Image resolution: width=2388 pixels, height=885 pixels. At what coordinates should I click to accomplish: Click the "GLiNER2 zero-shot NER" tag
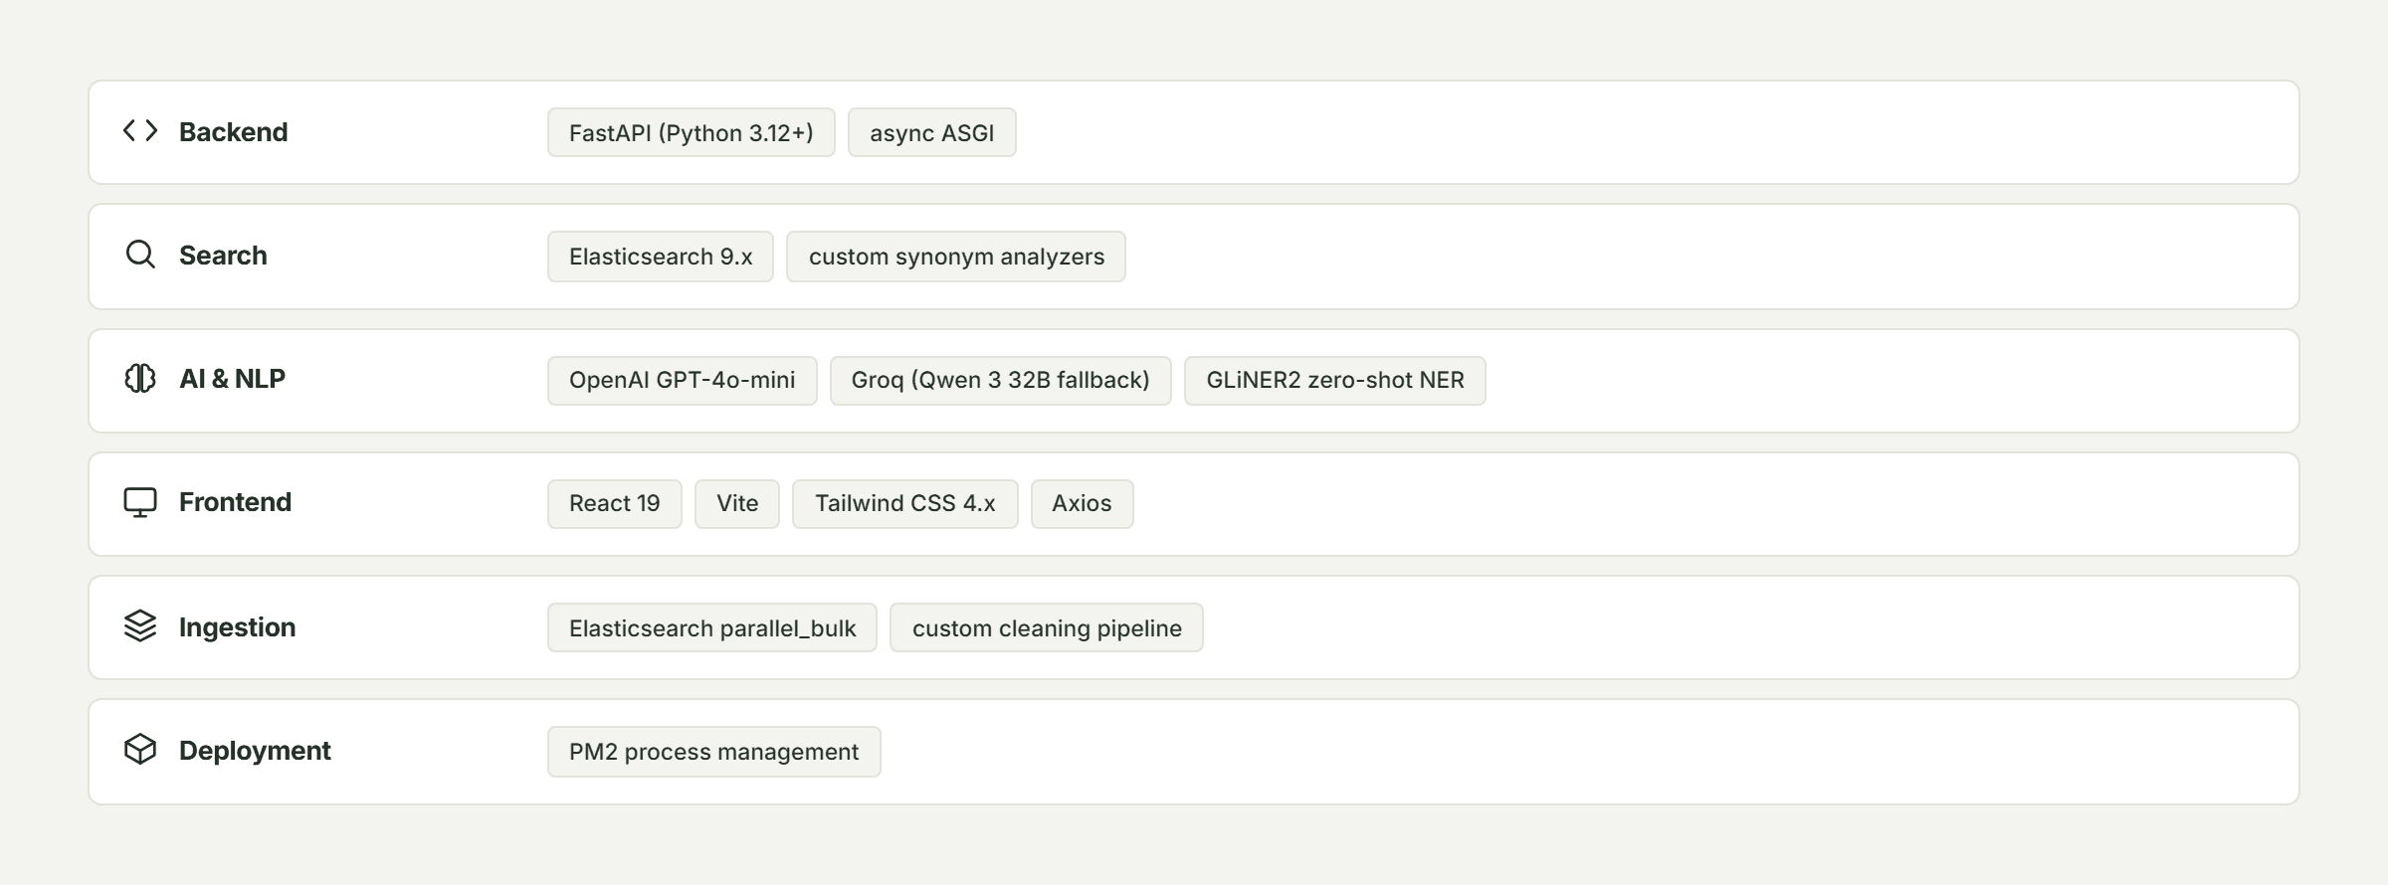pos(1335,381)
